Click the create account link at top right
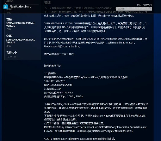Screen dimensions: 161x141 pos(148,5)
